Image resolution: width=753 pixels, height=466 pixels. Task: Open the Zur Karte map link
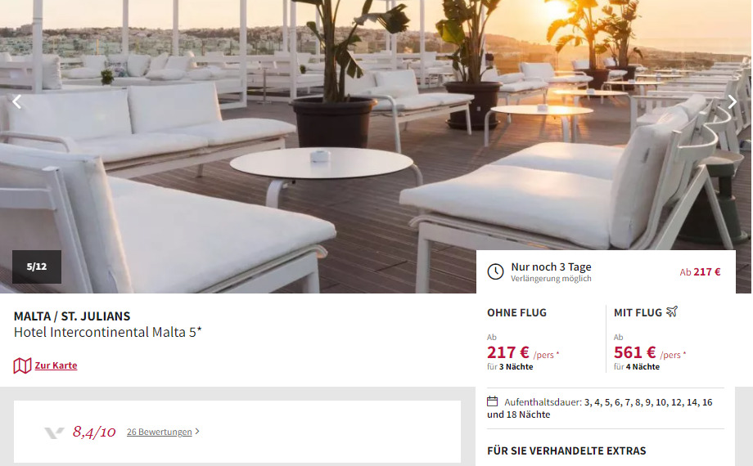56,365
